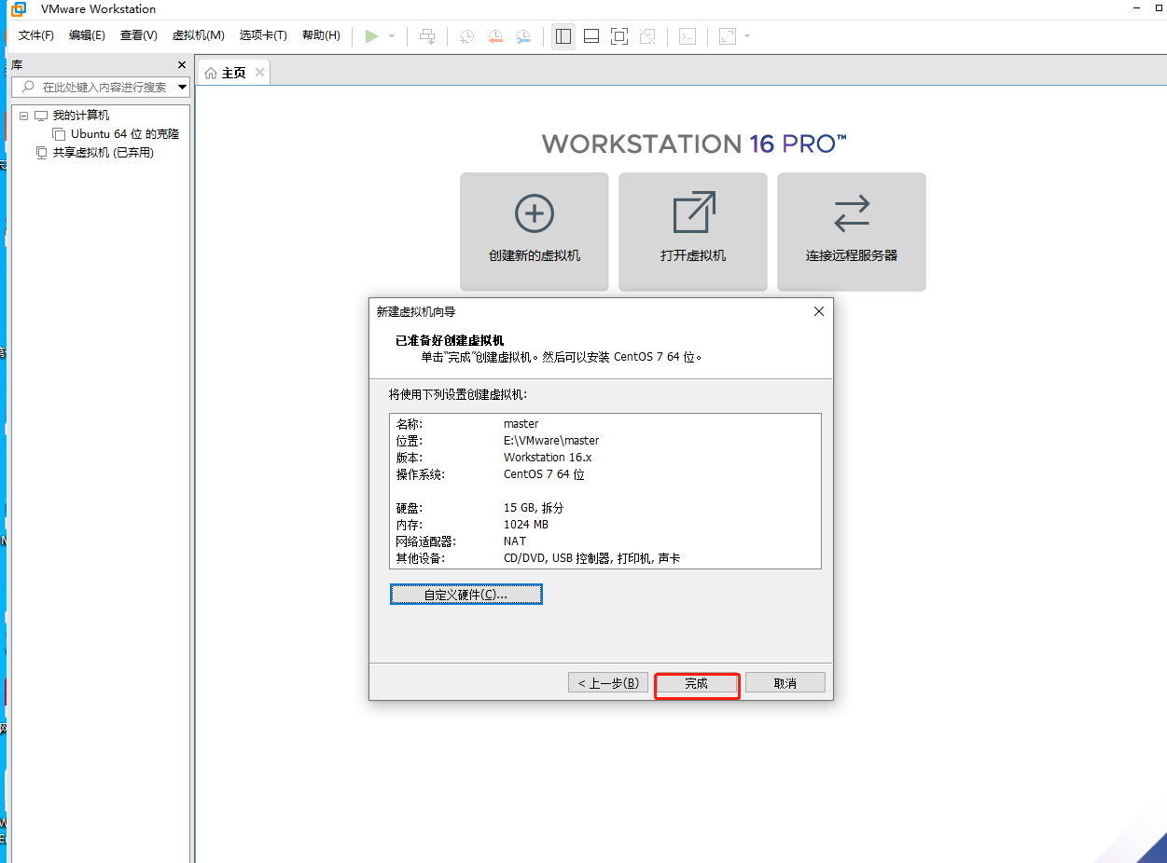Close the library panel with X
This screenshot has height=863, width=1167.
click(x=182, y=65)
